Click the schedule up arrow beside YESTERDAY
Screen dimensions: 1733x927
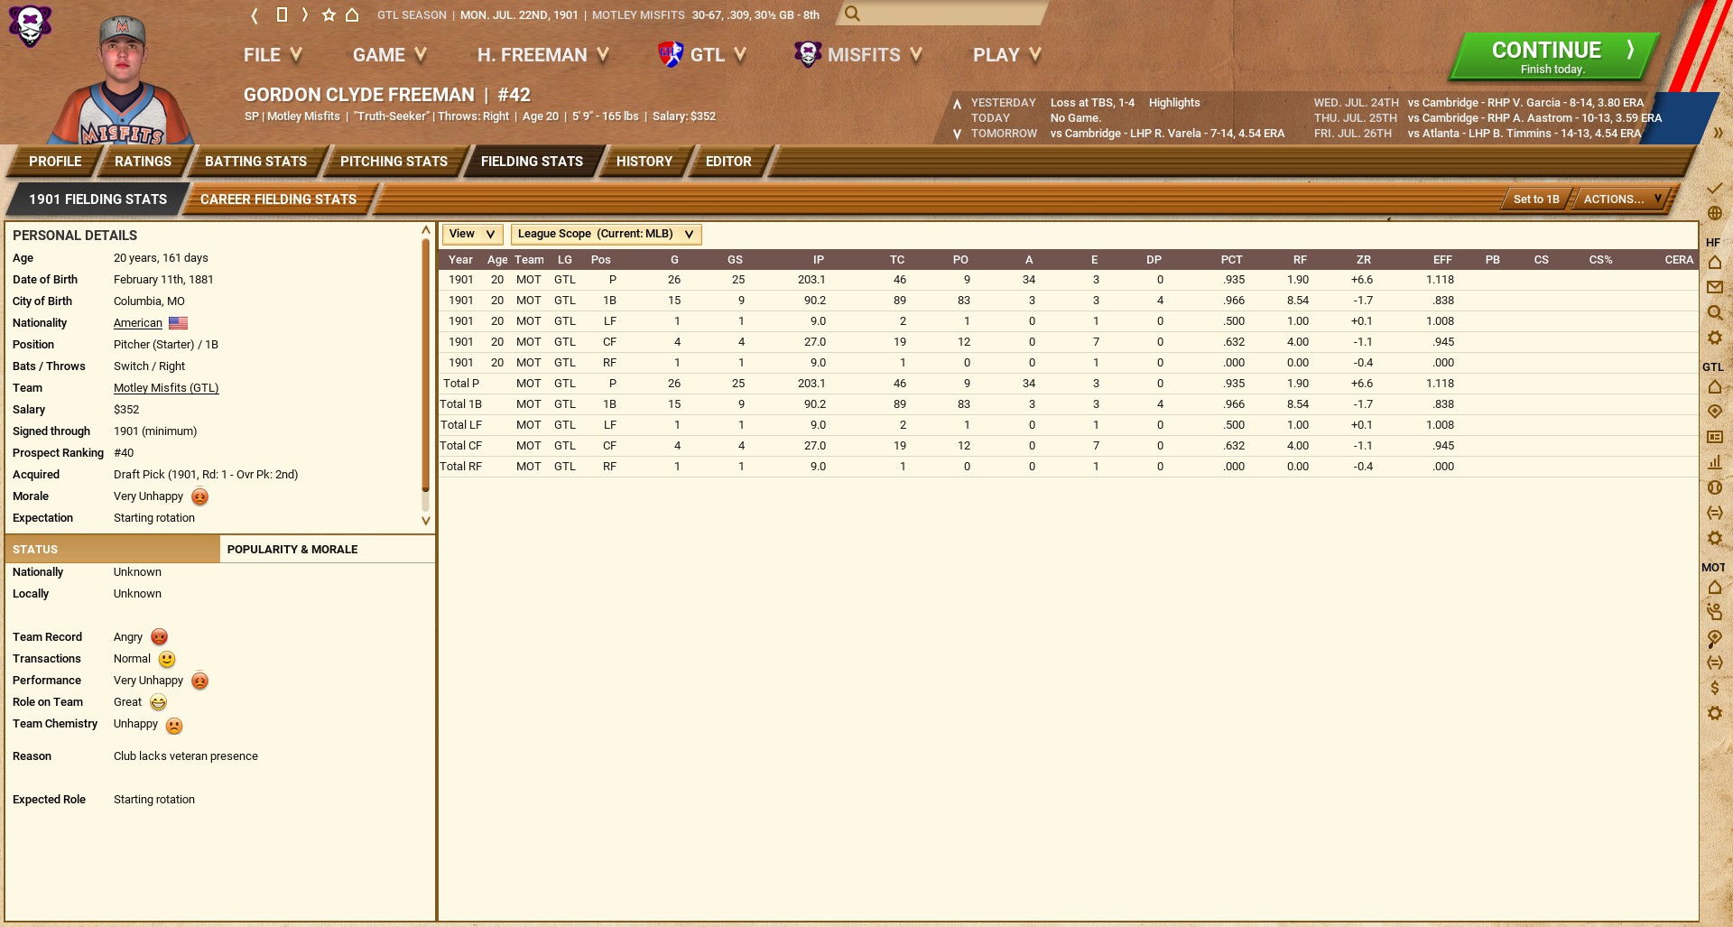tap(957, 104)
